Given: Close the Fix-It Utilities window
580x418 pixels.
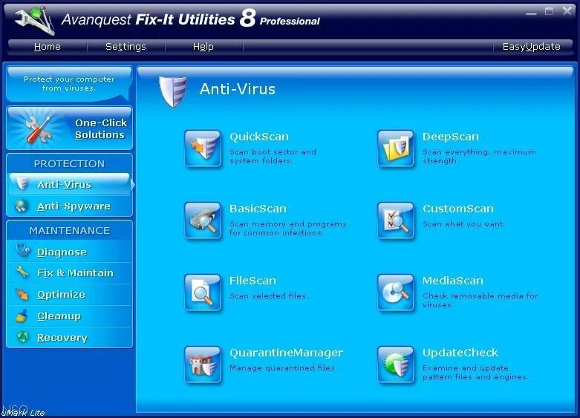Looking at the screenshot, I should point(567,10).
